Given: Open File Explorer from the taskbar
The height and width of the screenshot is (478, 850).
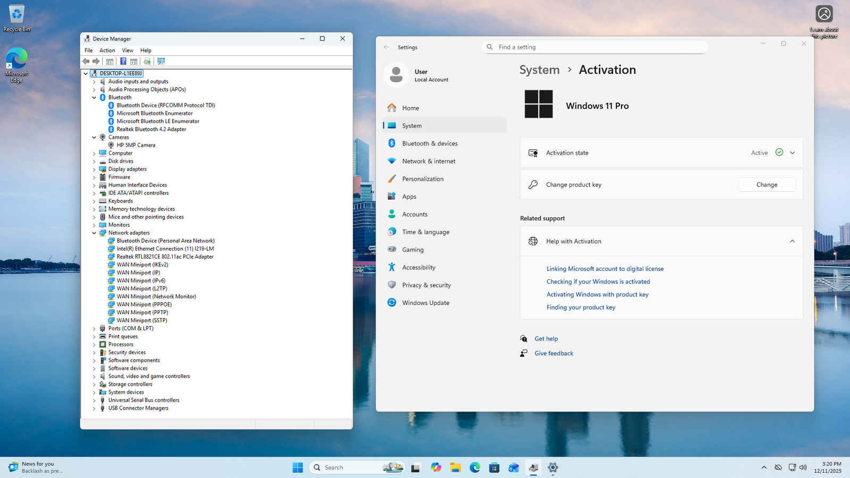Looking at the screenshot, I should click(x=455, y=467).
